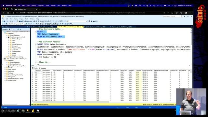
Task: Select the PolyBase folder
Action: [10, 73]
